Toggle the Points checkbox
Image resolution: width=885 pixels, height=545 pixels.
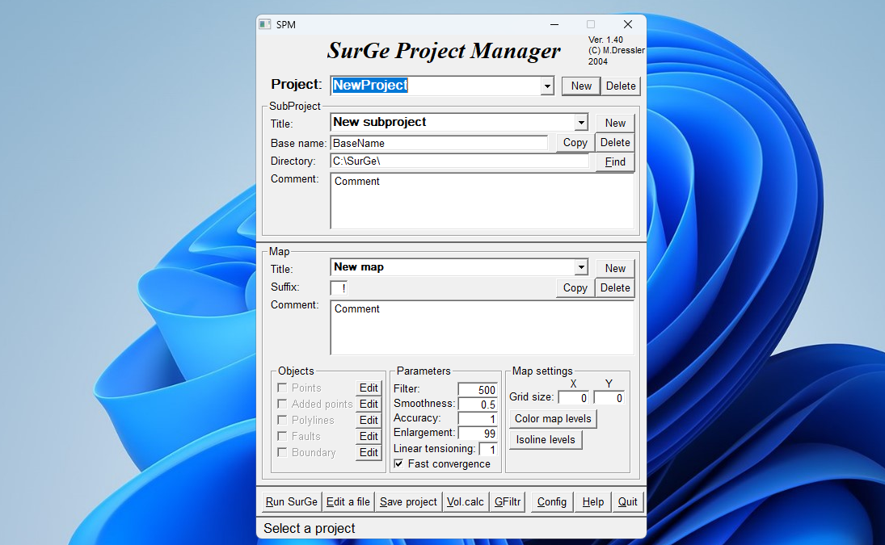pyautogui.click(x=282, y=388)
